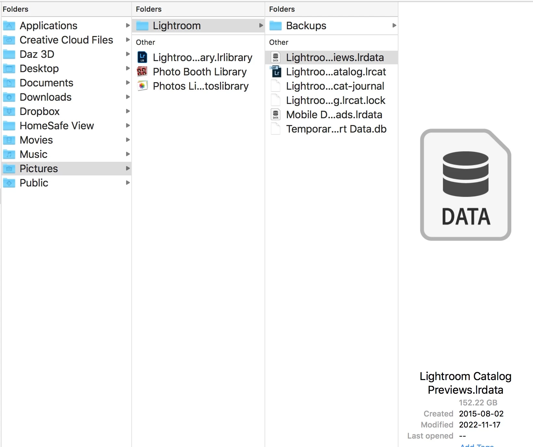The image size is (533, 447).
Task: Expand the Creative Cloud Files arrow
Action: pyautogui.click(x=128, y=40)
